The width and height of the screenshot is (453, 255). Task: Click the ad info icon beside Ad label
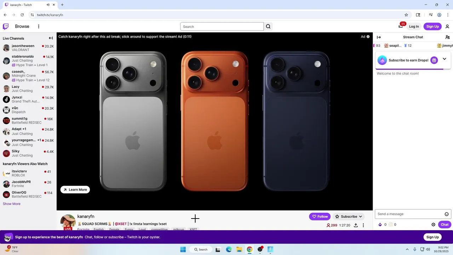tap(368, 36)
